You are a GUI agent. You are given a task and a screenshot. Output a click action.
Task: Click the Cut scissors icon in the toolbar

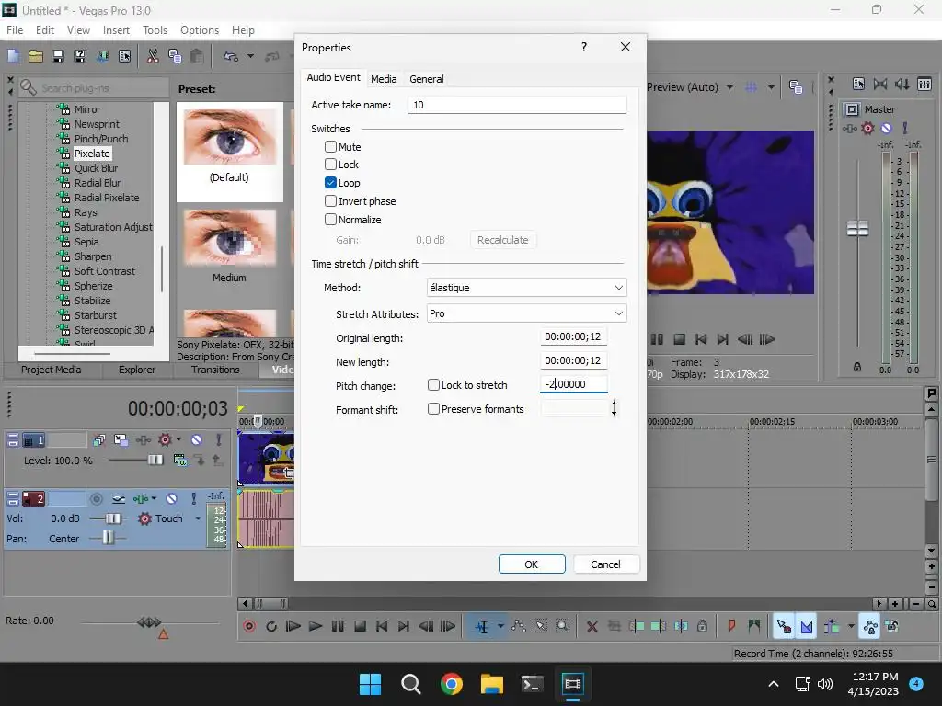[153, 56]
